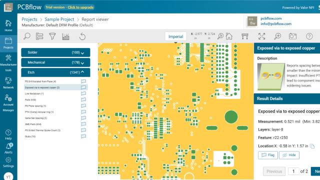
Task: Flag the Same Net Spacing row
Action: pos(83,118)
